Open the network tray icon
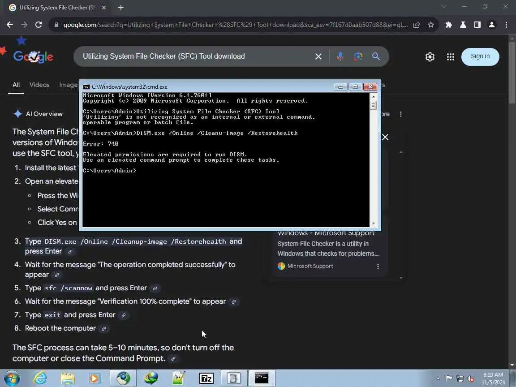Screen dimensions: 516x387 pos(460,379)
